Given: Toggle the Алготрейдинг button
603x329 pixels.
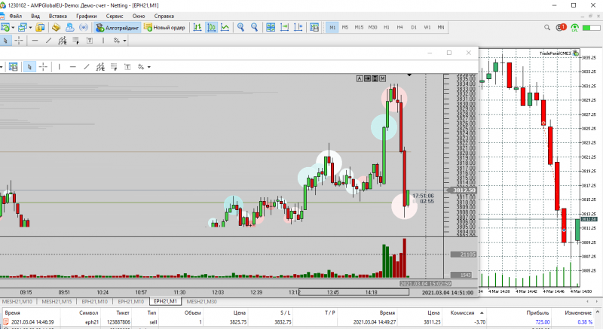Looking at the screenshot, I should [x=117, y=28].
